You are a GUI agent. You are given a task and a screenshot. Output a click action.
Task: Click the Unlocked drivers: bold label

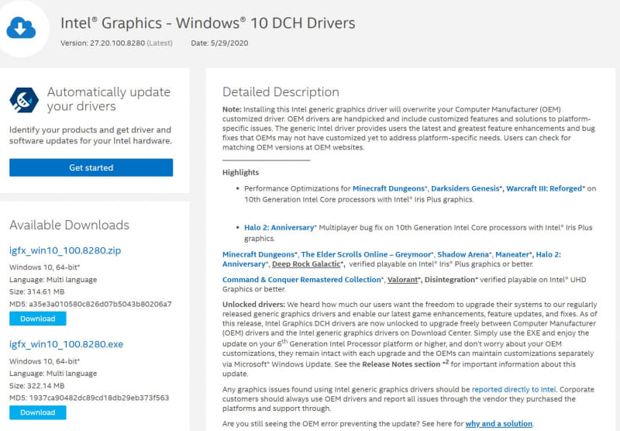point(253,305)
